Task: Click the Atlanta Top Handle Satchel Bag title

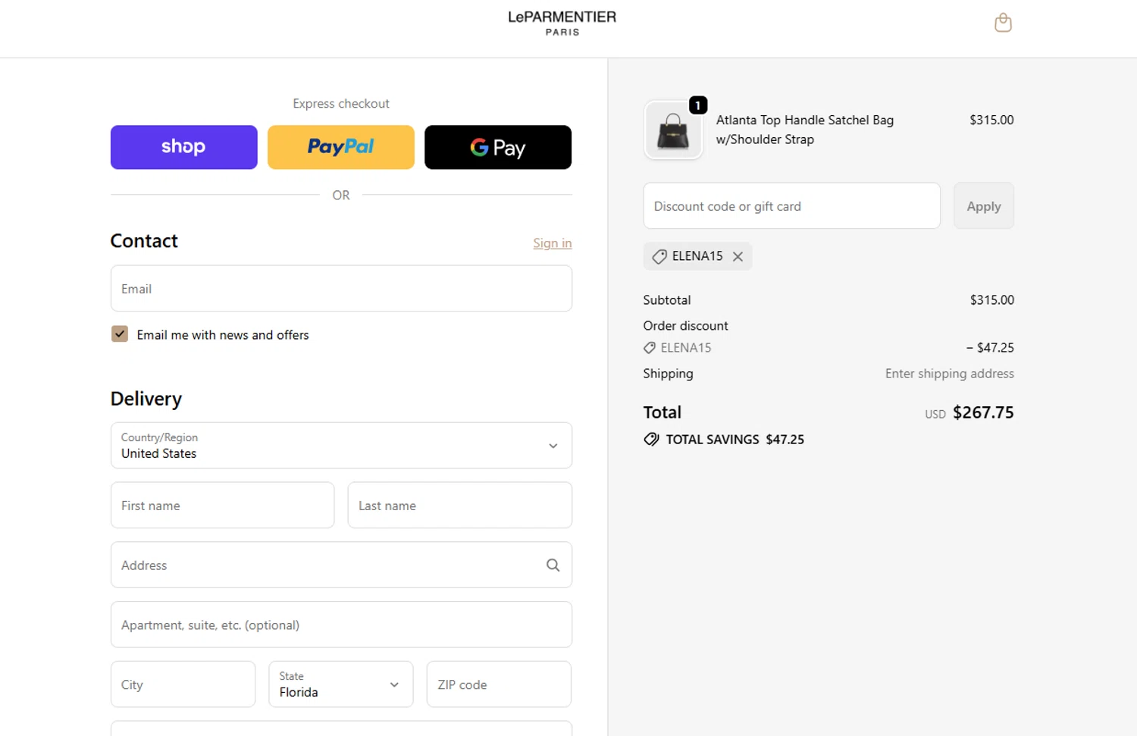Action: tap(805, 130)
